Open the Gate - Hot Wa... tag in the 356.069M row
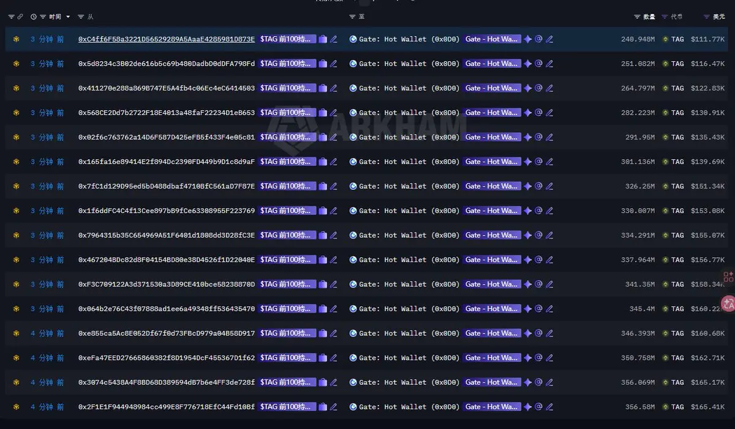The width and height of the screenshot is (735, 429). click(x=492, y=382)
